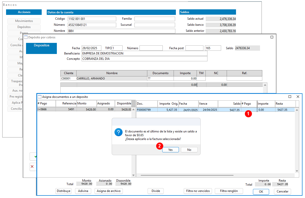Click the Ref. column header
This screenshot has width=305, height=198.
pos(244,73)
